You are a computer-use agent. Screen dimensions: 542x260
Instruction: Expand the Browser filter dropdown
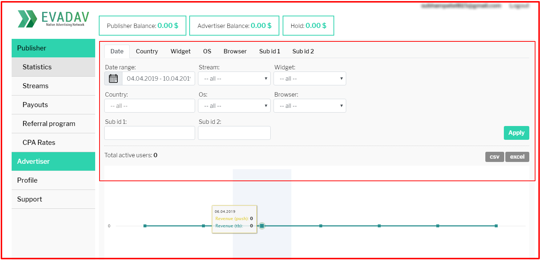pos(310,106)
